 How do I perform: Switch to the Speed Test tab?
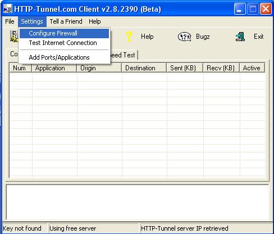[x=124, y=55]
